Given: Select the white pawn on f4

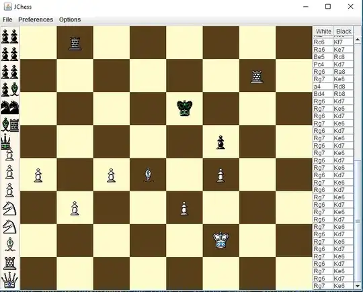Looking at the screenshot, I should pyautogui.click(x=220, y=175).
